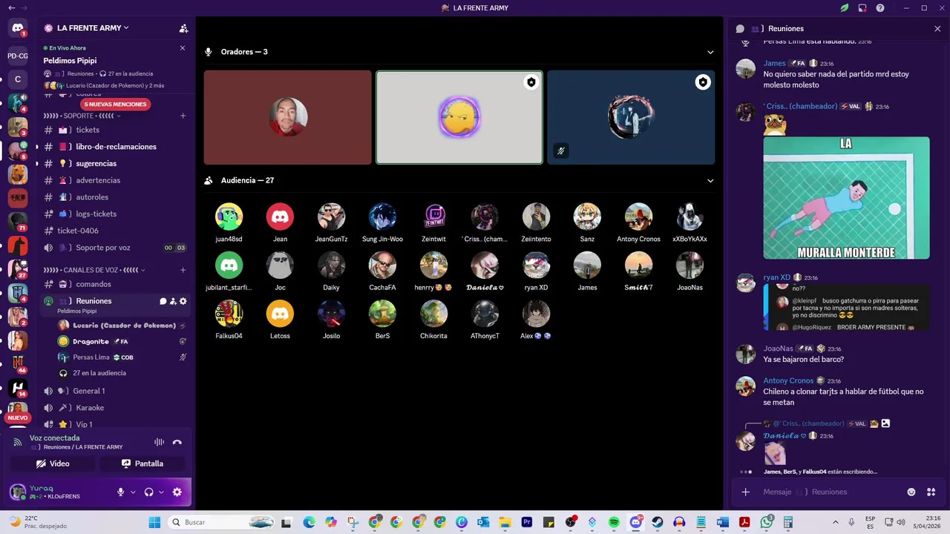
Task: Click the green leaf icon in title bar
Action: [x=845, y=8]
